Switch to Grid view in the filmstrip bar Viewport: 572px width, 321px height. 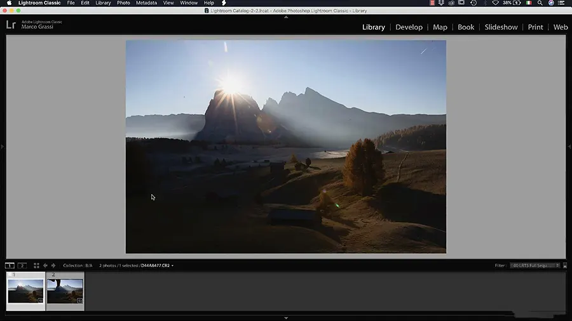(x=36, y=265)
